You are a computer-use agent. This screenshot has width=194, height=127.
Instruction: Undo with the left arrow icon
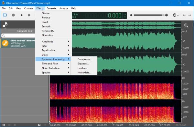click(184, 15)
